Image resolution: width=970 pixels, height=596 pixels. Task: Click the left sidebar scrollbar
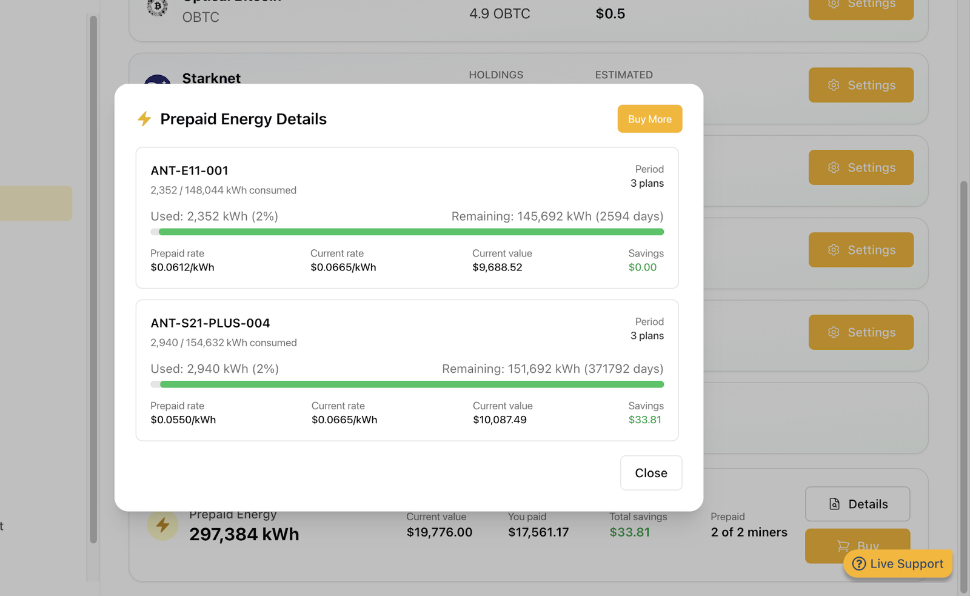point(93,279)
